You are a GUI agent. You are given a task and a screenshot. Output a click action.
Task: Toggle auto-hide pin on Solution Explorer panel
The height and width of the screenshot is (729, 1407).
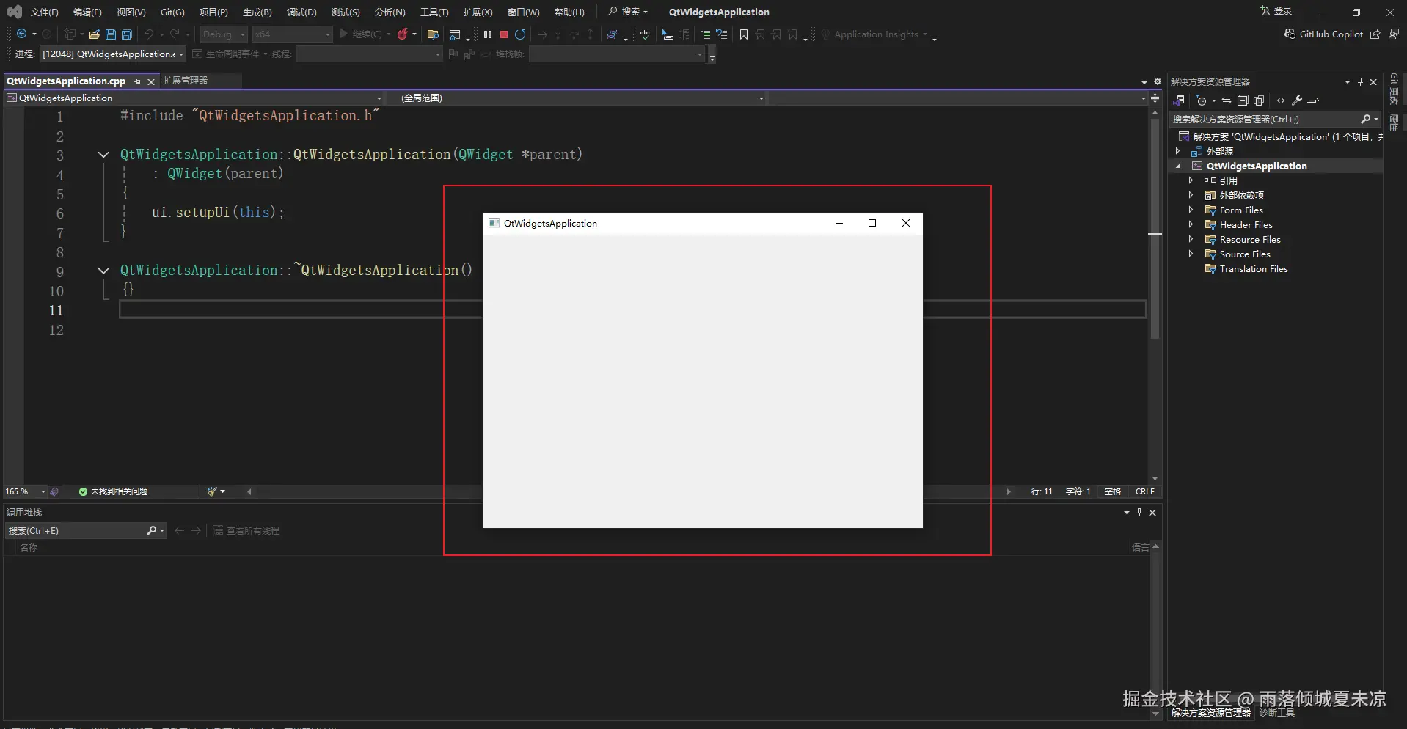point(1360,81)
